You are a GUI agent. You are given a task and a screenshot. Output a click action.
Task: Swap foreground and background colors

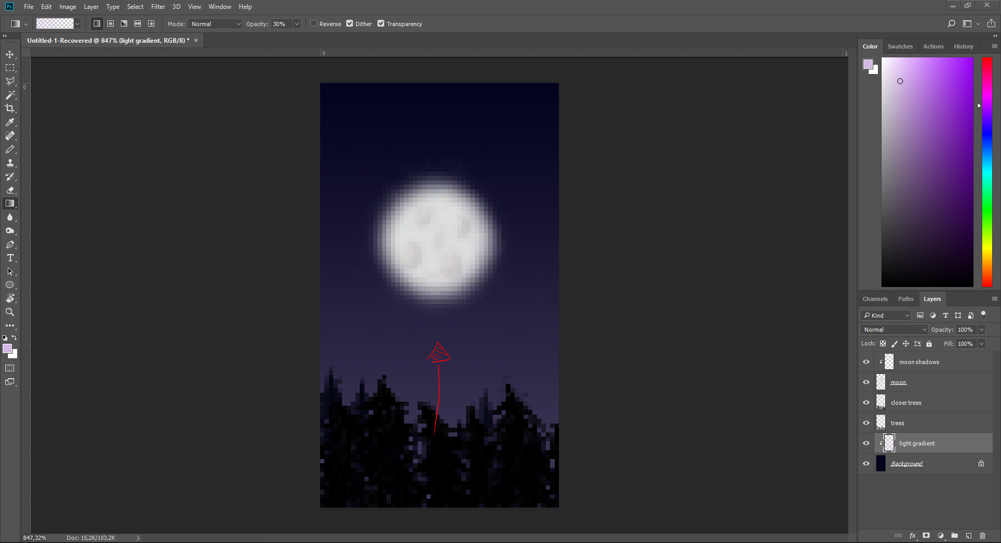[15, 337]
